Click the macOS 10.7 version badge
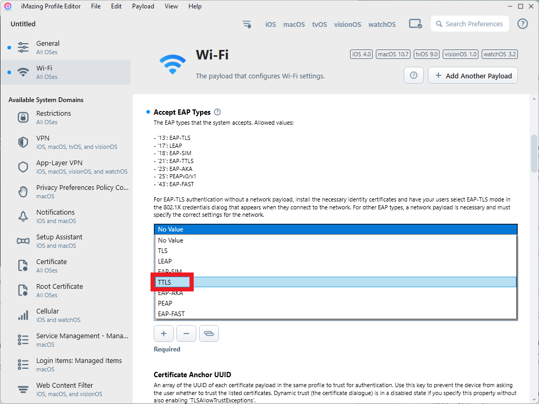The image size is (539, 404). 393,54
